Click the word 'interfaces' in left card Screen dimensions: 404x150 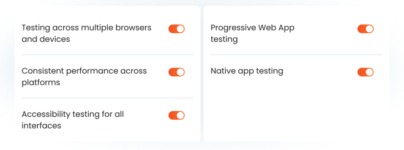pyautogui.click(x=41, y=126)
